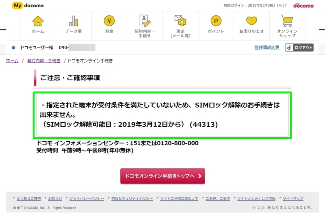Click the SIMロック解除可能日 2019年3月12日 message line

coord(129,125)
